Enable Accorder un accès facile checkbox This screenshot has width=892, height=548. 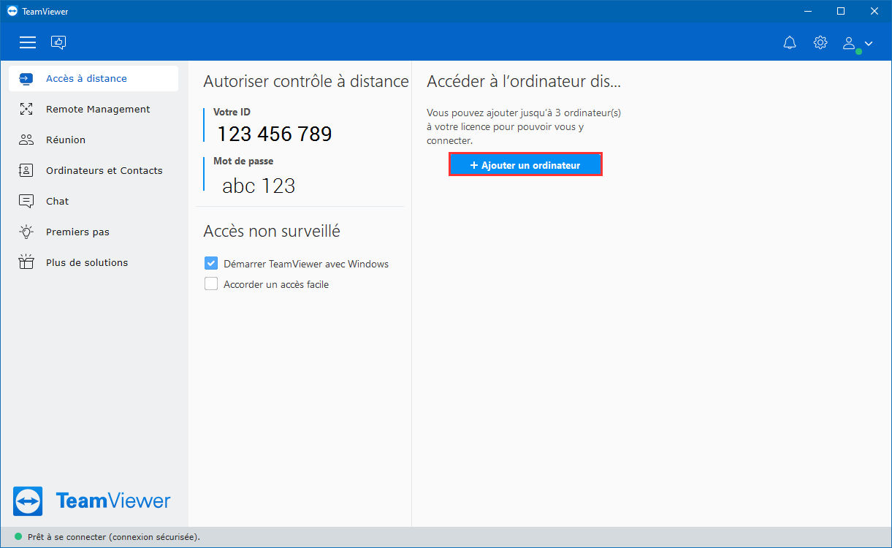(x=211, y=284)
